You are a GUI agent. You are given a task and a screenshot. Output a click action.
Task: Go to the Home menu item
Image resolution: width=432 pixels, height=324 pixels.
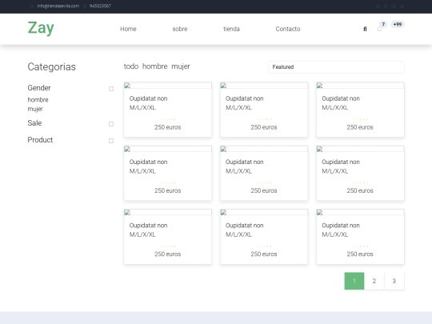(128, 29)
